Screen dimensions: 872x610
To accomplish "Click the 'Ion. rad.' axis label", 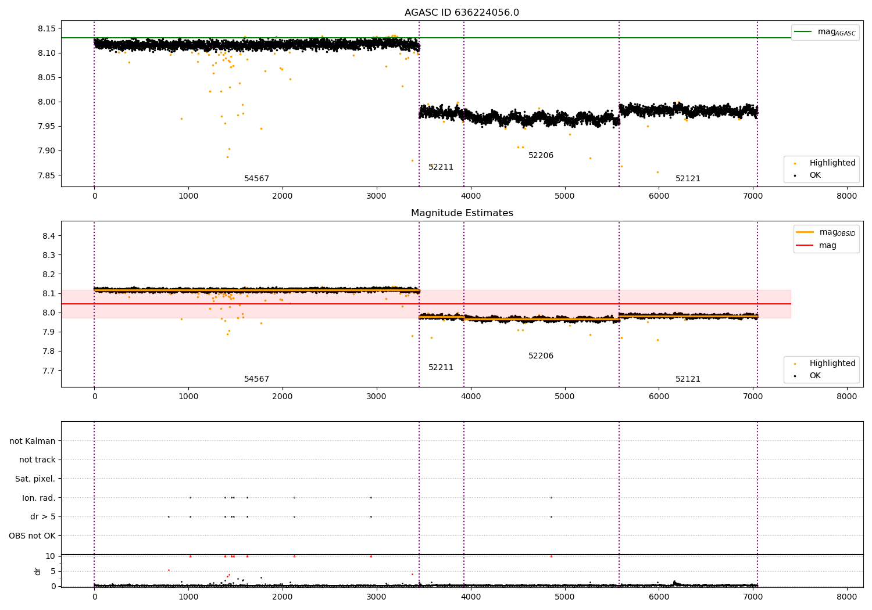I will pyautogui.click(x=39, y=498).
